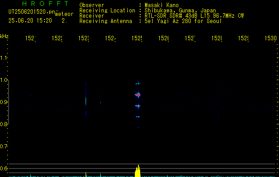The height and width of the screenshot is (177, 279).
Task: Click the 0.8 frequency axis label
Action: click(x=4, y=124)
